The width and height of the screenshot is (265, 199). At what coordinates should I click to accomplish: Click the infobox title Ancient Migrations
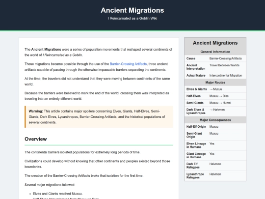[215, 43]
